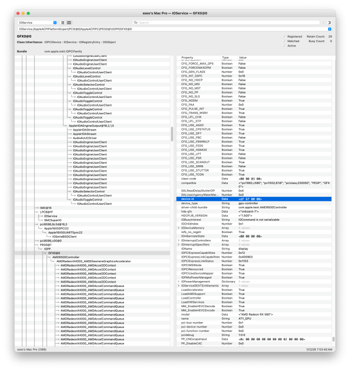Expand the IOPowerManagement dictionary

(x=179, y=281)
